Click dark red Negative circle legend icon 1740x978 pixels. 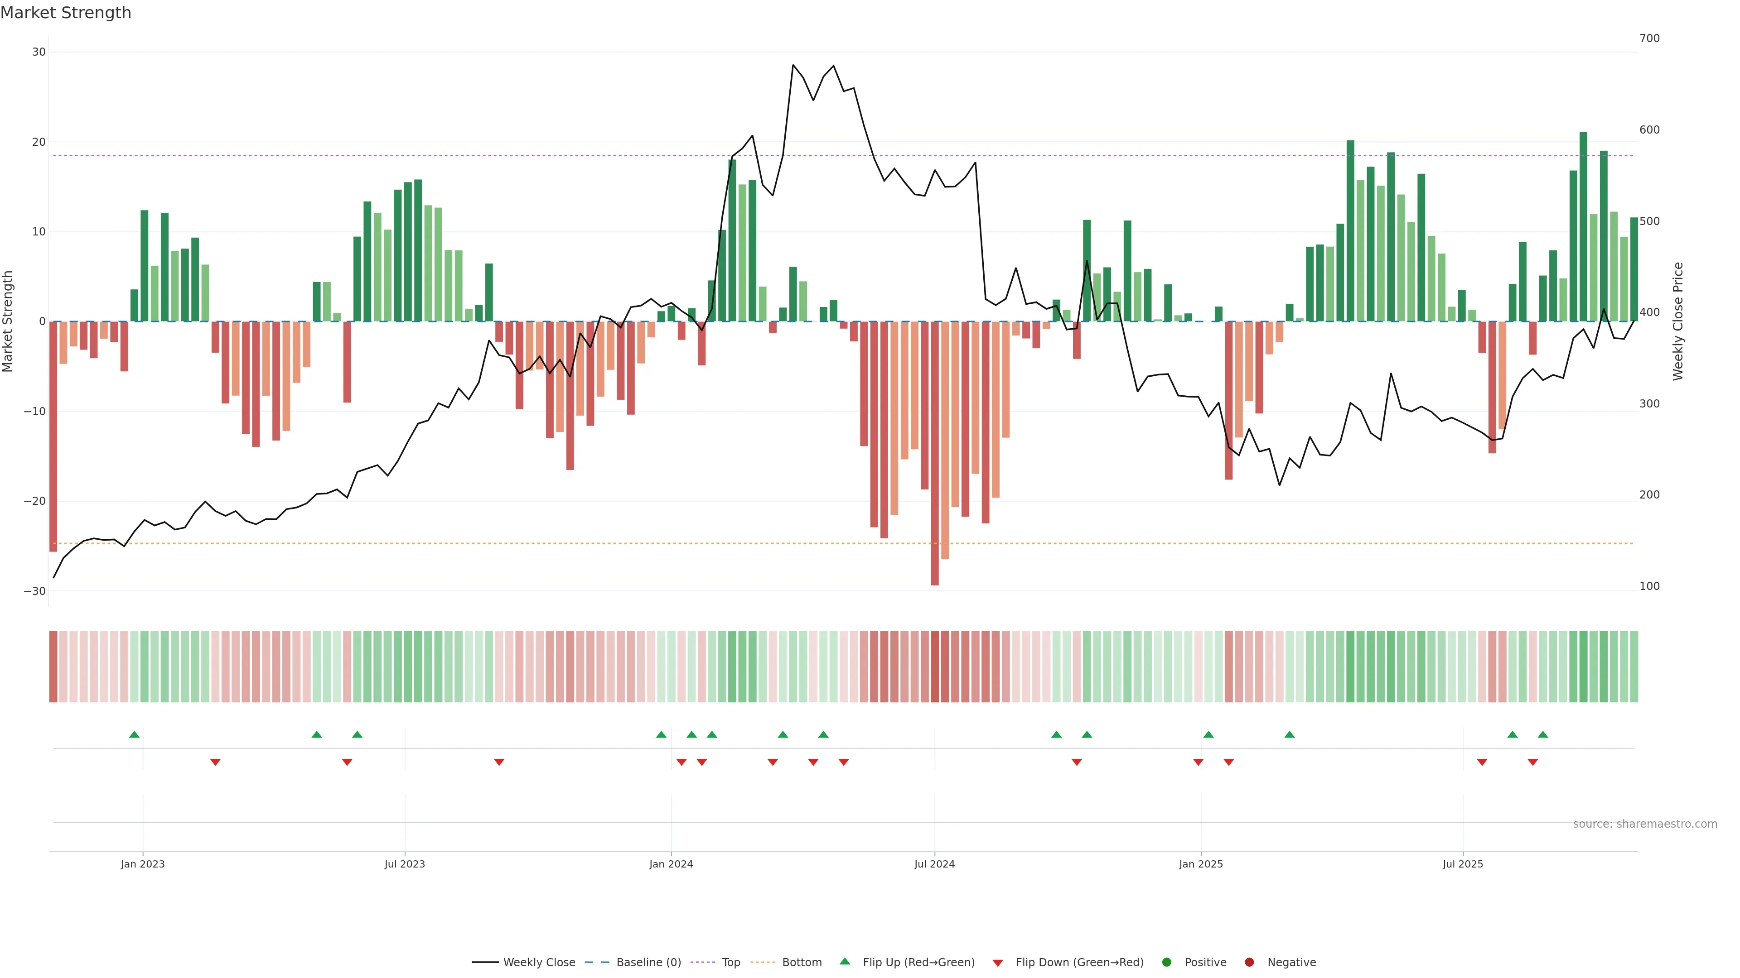1249,962
